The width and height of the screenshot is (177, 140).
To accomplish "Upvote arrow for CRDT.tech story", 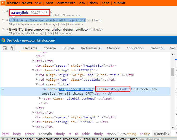I will 7,20.
